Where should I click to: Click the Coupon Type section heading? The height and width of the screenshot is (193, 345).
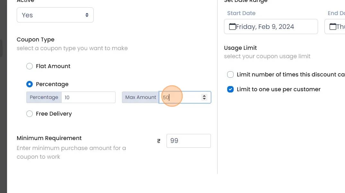point(36,39)
